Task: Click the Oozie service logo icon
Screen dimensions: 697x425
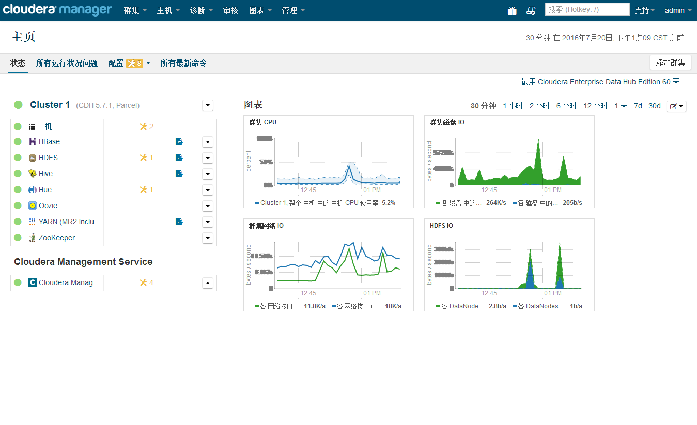Action: point(33,206)
